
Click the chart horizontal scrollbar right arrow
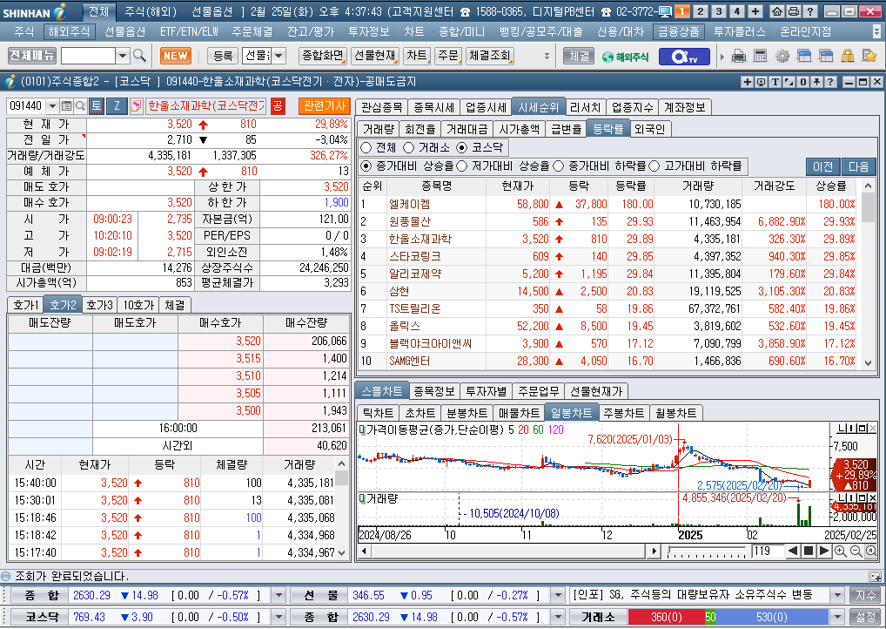pyautogui.click(x=654, y=551)
